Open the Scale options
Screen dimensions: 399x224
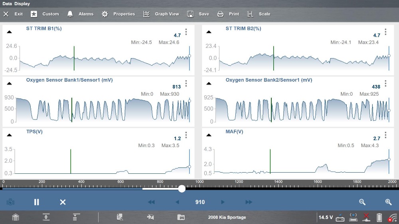click(259, 14)
